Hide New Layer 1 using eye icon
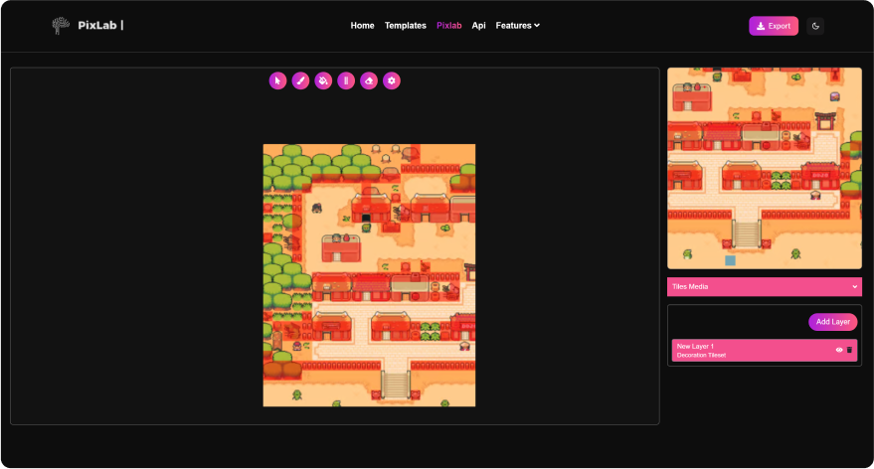874x469 pixels. pos(838,350)
